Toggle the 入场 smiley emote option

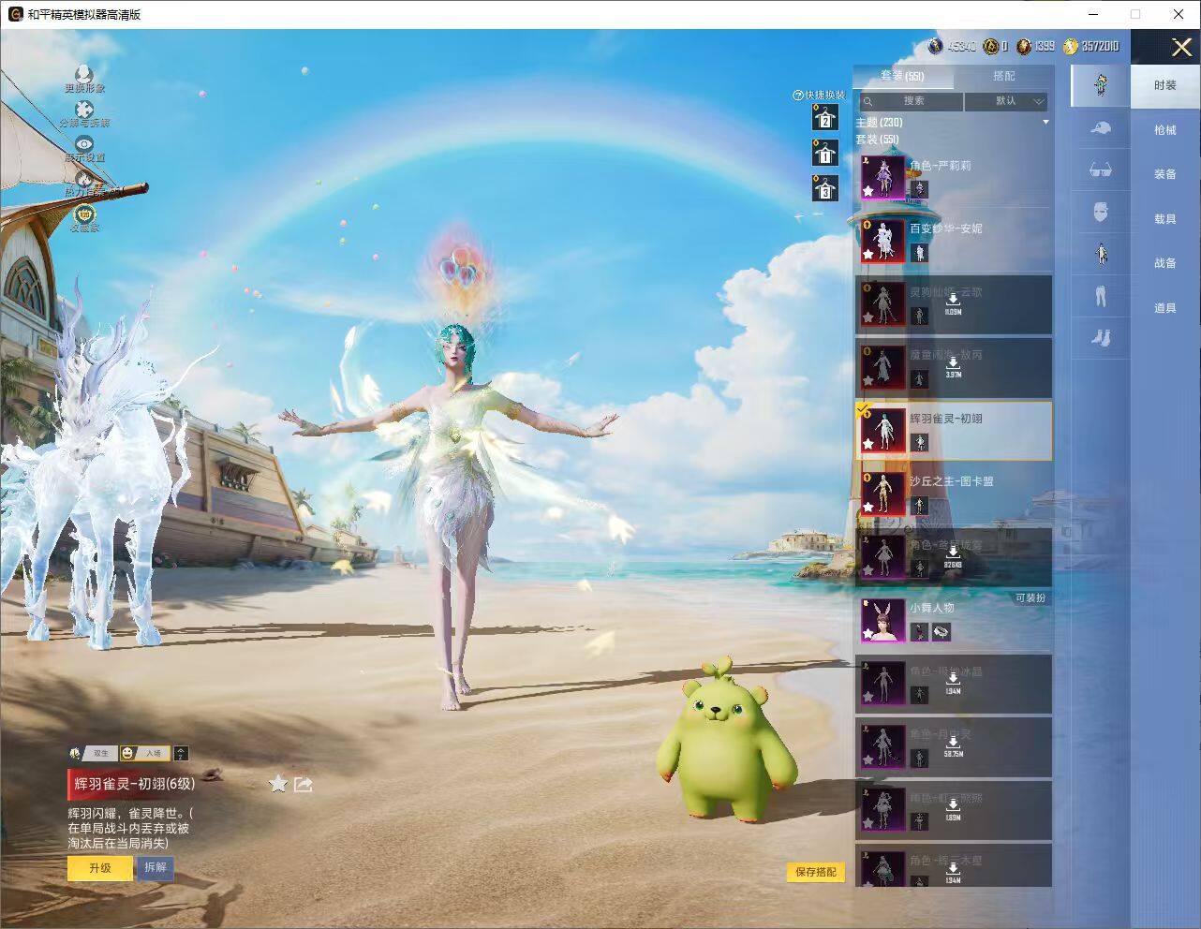tap(143, 753)
